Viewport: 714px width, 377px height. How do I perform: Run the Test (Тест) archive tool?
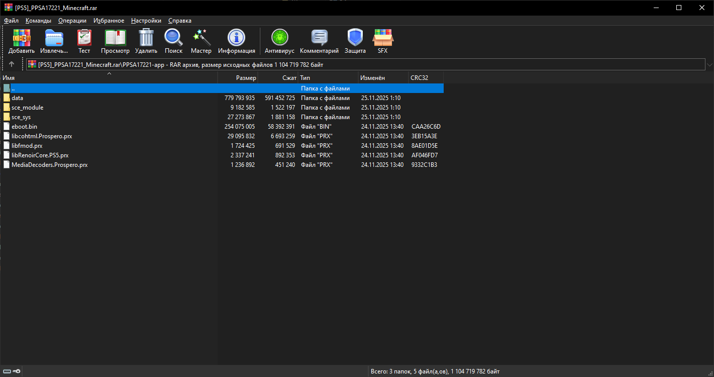pos(84,38)
